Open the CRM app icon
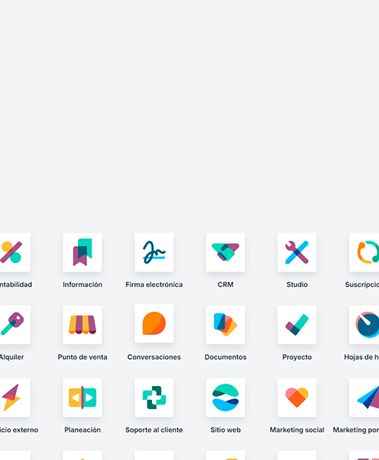379x460 pixels. coord(225,252)
